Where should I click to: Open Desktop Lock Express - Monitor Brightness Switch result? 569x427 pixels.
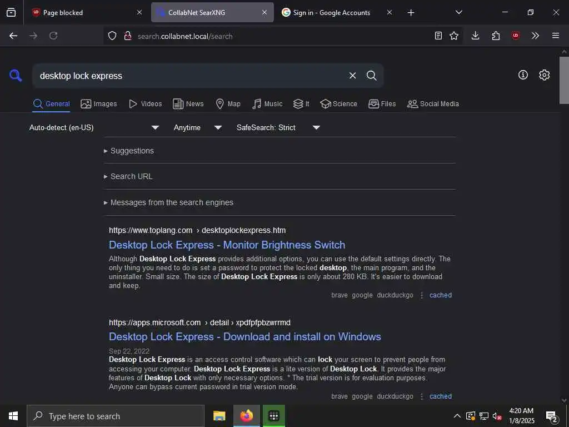click(x=227, y=245)
